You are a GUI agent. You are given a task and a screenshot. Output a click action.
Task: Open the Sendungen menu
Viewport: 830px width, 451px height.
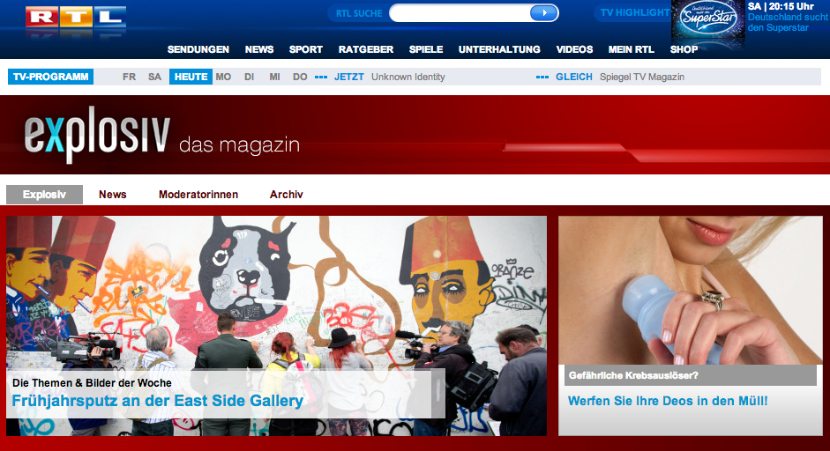tap(198, 49)
